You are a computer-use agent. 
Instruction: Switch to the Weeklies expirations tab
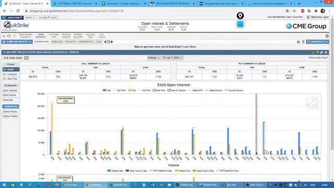(57, 42)
